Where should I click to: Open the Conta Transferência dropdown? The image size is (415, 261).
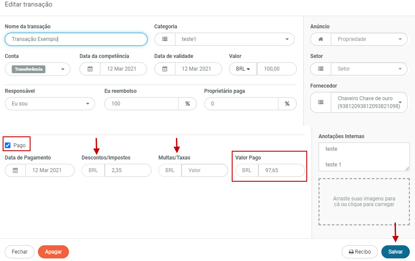pyautogui.click(x=38, y=69)
